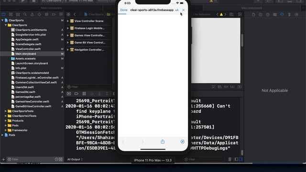Collapse the ClearSports group folder

tap(6, 25)
